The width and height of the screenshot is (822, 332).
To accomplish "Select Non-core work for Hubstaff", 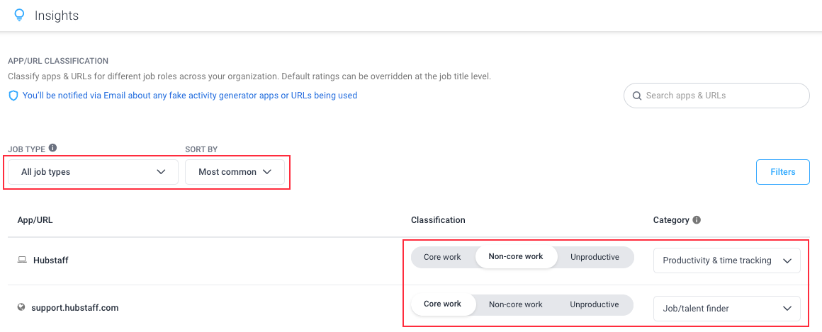I will tap(516, 257).
